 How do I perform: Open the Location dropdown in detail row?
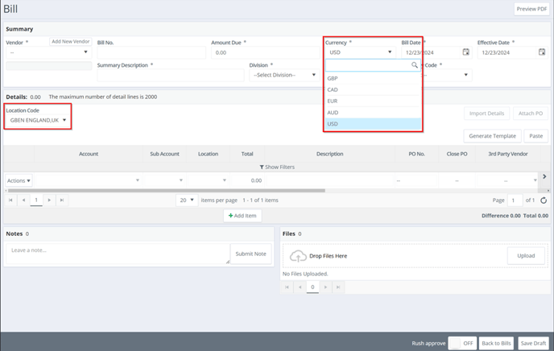click(208, 180)
